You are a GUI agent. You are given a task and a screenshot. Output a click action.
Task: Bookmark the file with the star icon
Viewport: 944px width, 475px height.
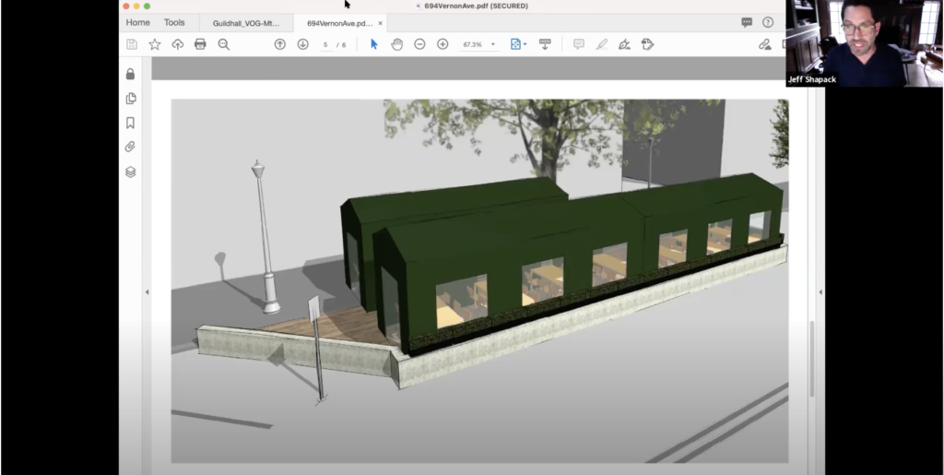tap(154, 44)
